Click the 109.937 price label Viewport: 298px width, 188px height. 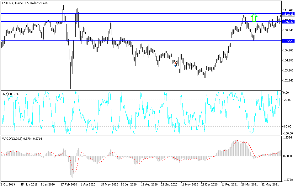tap(289, 22)
